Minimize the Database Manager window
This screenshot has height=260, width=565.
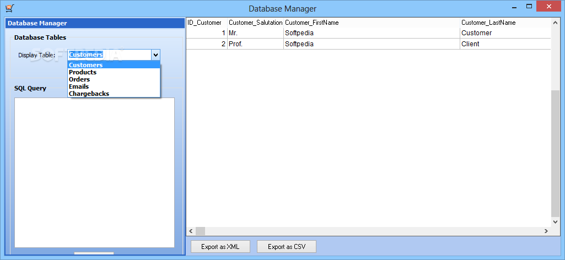(x=514, y=7)
